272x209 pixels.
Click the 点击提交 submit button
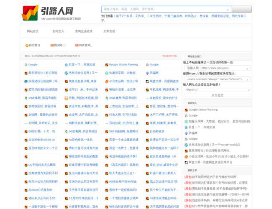click(218, 95)
